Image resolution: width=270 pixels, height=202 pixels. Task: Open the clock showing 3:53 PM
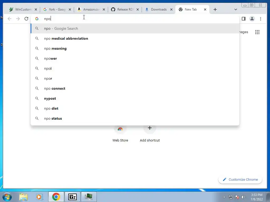coord(257,197)
